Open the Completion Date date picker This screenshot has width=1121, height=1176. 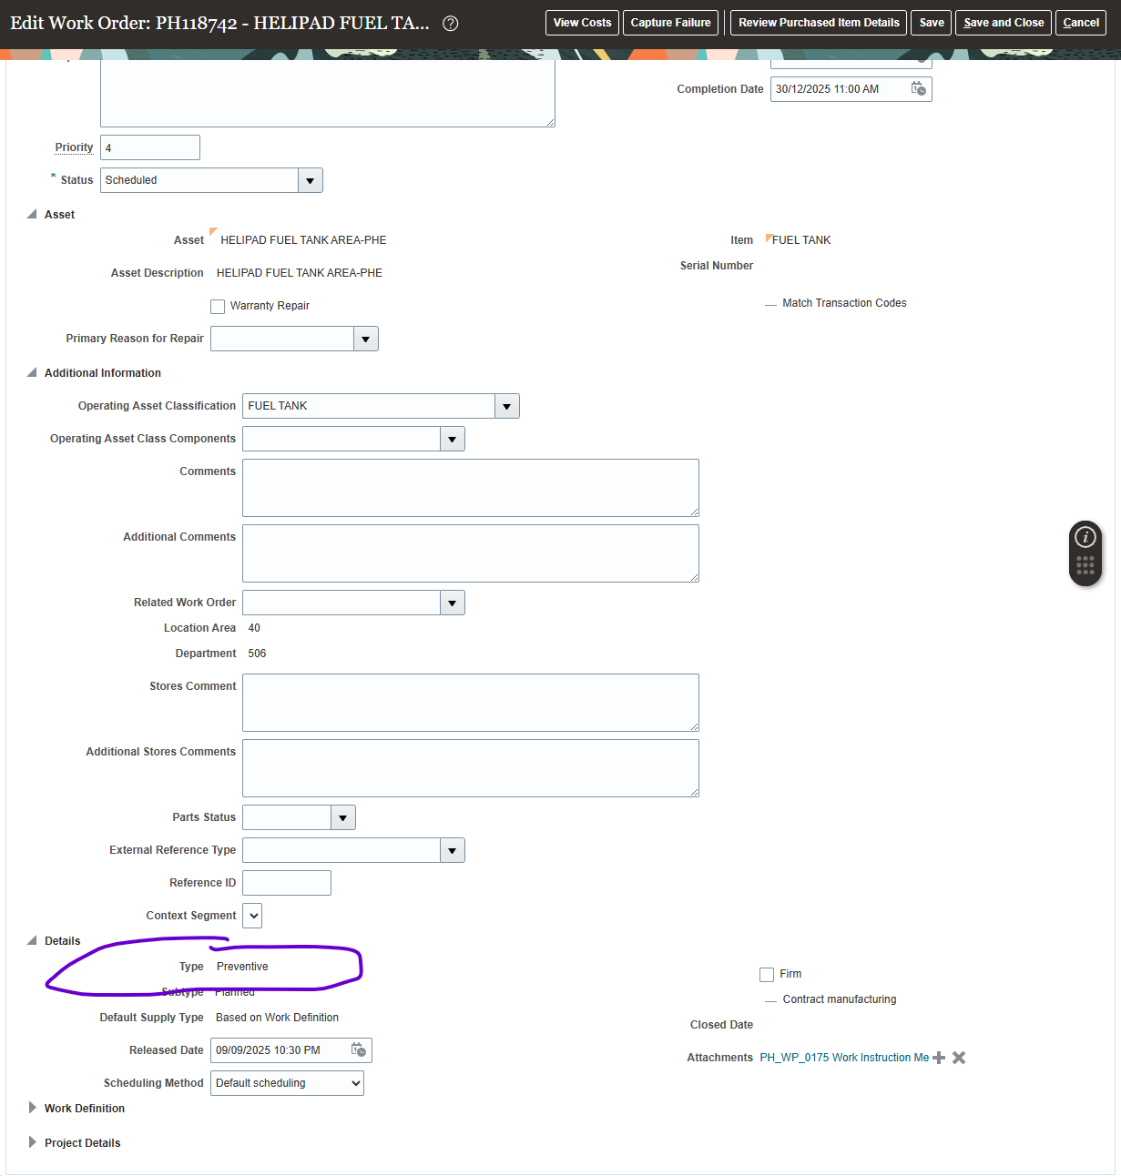pyautogui.click(x=920, y=88)
